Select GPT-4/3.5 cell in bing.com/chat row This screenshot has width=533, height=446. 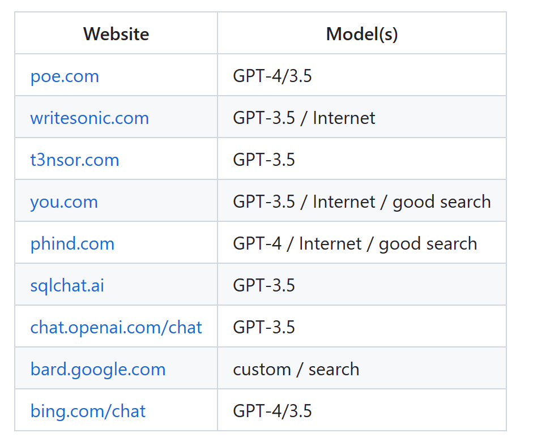click(x=362, y=410)
